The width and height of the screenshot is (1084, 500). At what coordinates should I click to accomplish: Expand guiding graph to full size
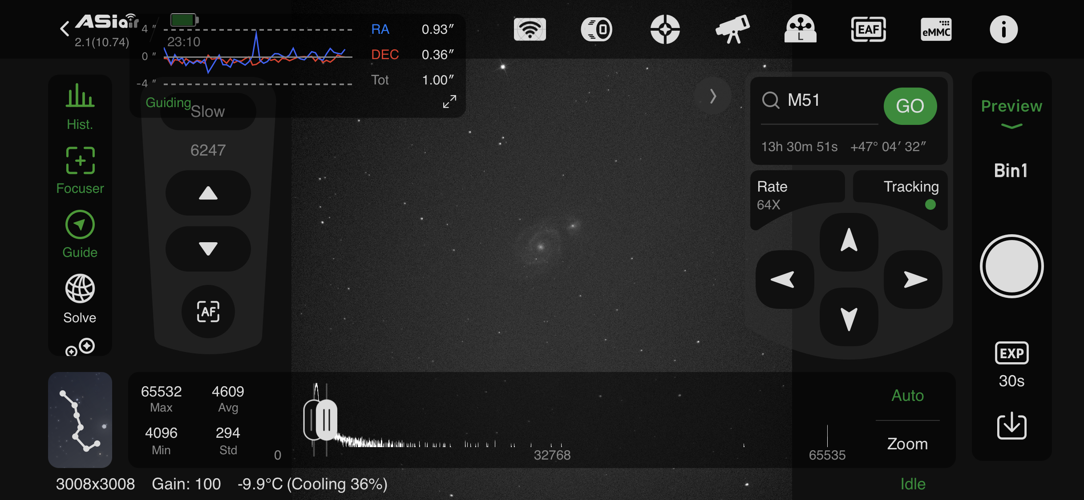449,101
